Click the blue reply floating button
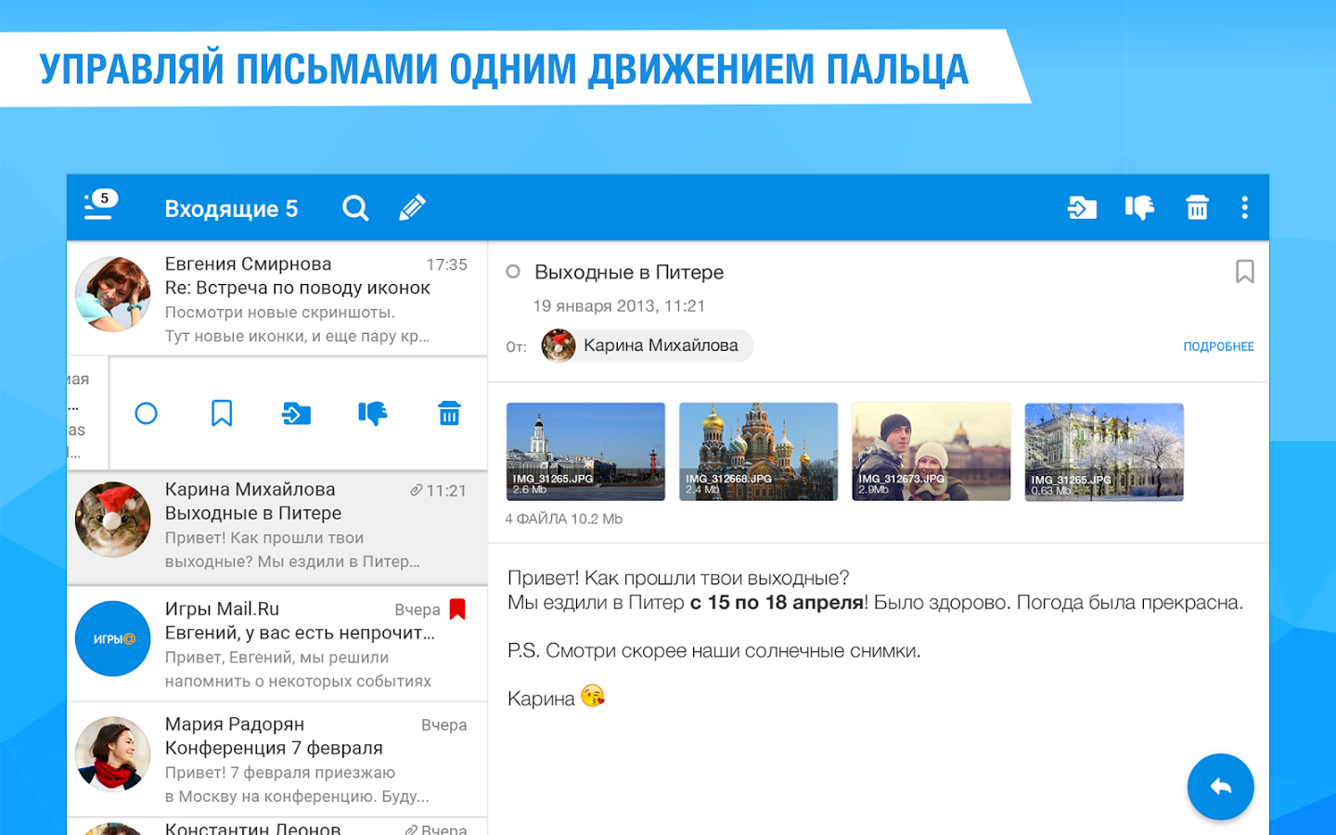This screenshot has height=835, width=1336. (1220, 787)
